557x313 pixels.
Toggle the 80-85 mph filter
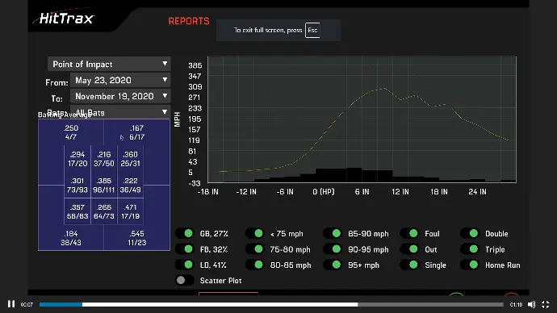point(255,265)
